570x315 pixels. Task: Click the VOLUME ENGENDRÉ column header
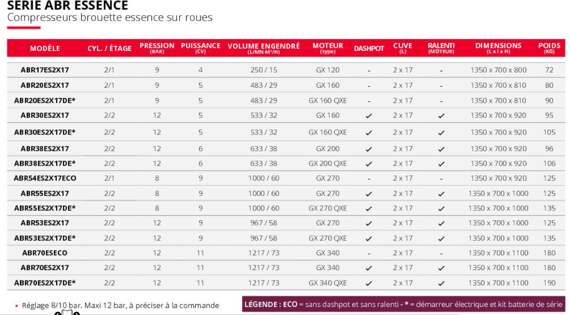[x=264, y=48]
